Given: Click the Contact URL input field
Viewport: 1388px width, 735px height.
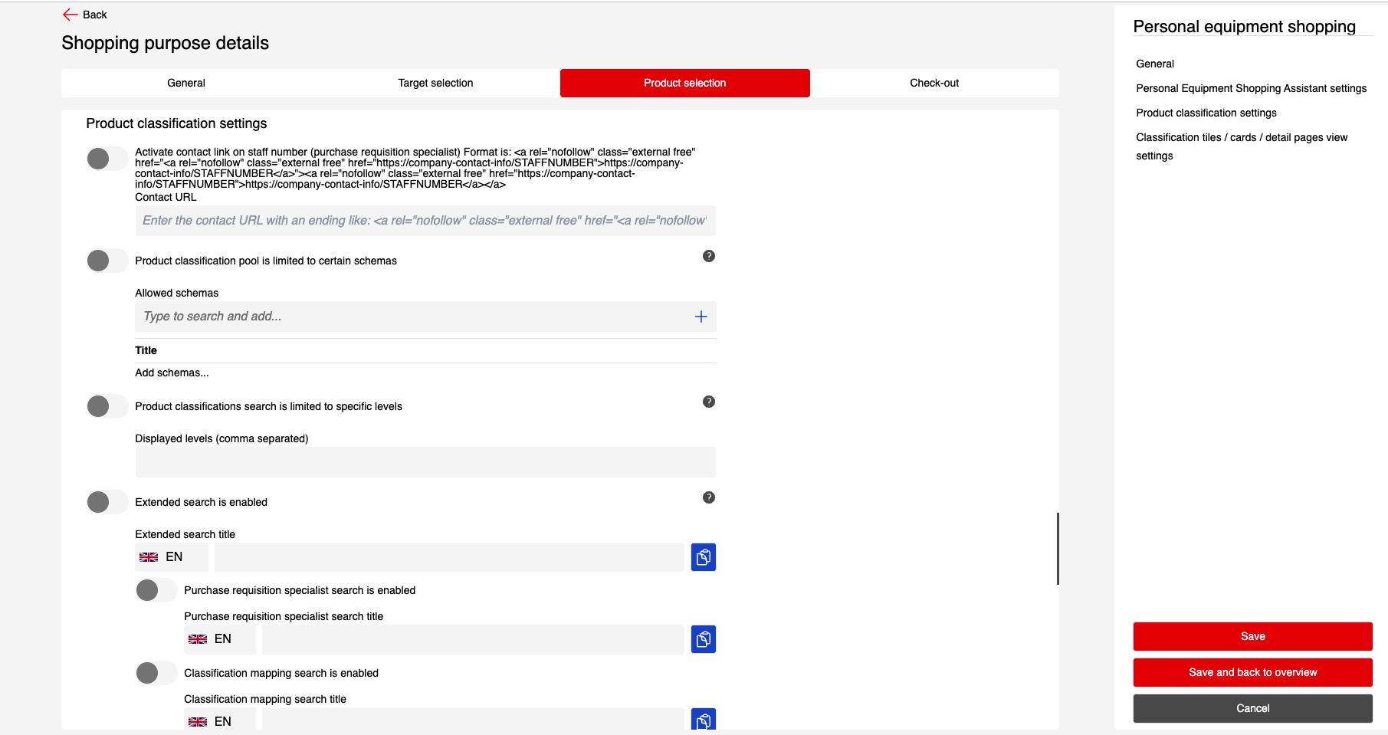Looking at the screenshot, I should point(425,221).
